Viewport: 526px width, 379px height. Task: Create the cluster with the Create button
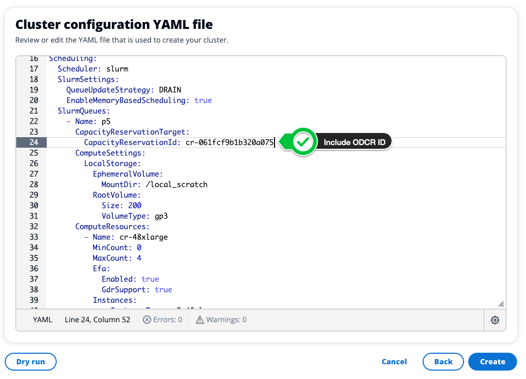tap(492, 362)
